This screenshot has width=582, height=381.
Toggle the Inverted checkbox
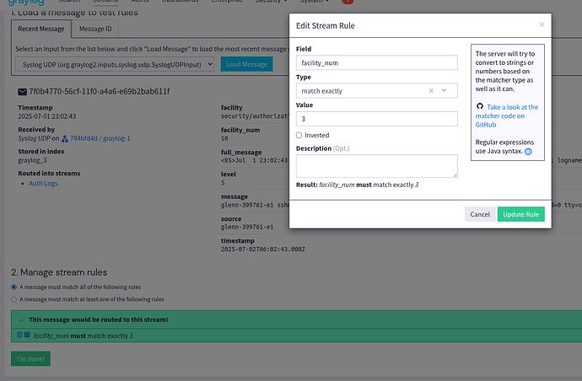coord(299,135)
